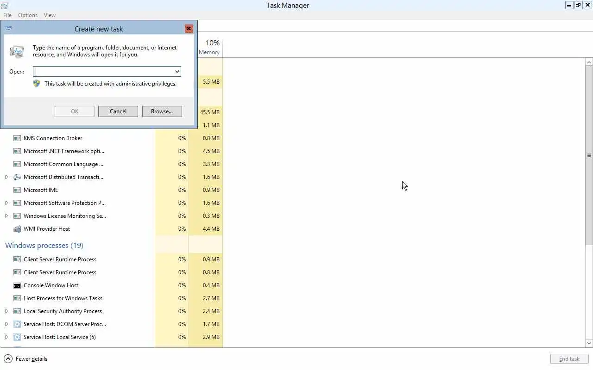Open the File menu
Image resolution: width=593 pixels, height=370 pixels.
click(7, 15)
